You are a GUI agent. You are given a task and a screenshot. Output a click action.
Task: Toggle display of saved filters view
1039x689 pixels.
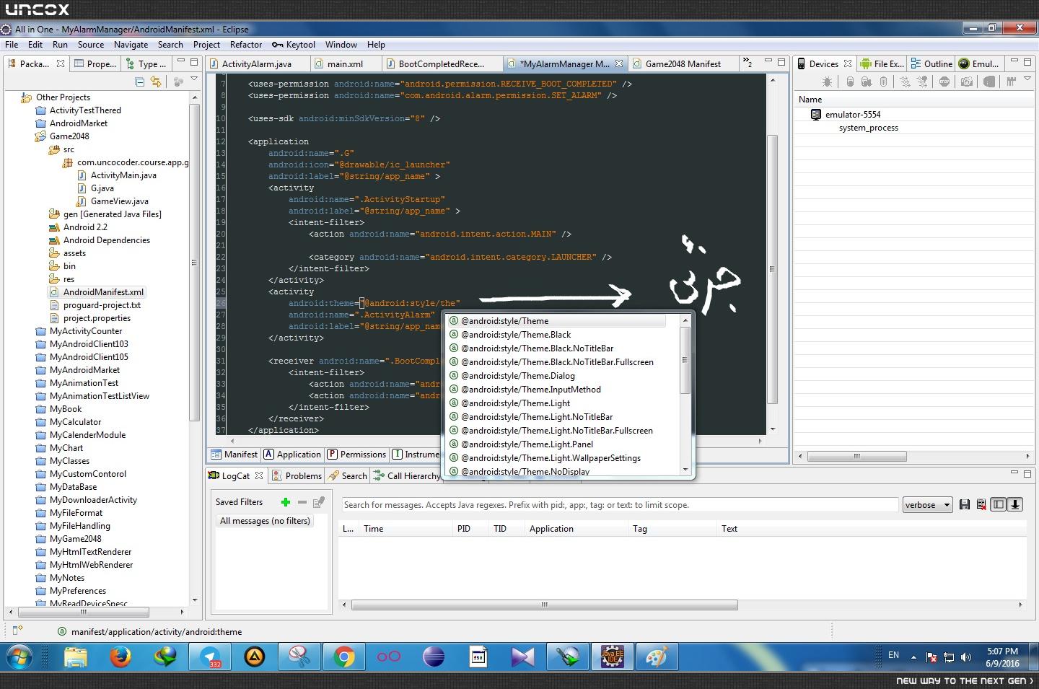pyautogui.click(x=999, y=505)
